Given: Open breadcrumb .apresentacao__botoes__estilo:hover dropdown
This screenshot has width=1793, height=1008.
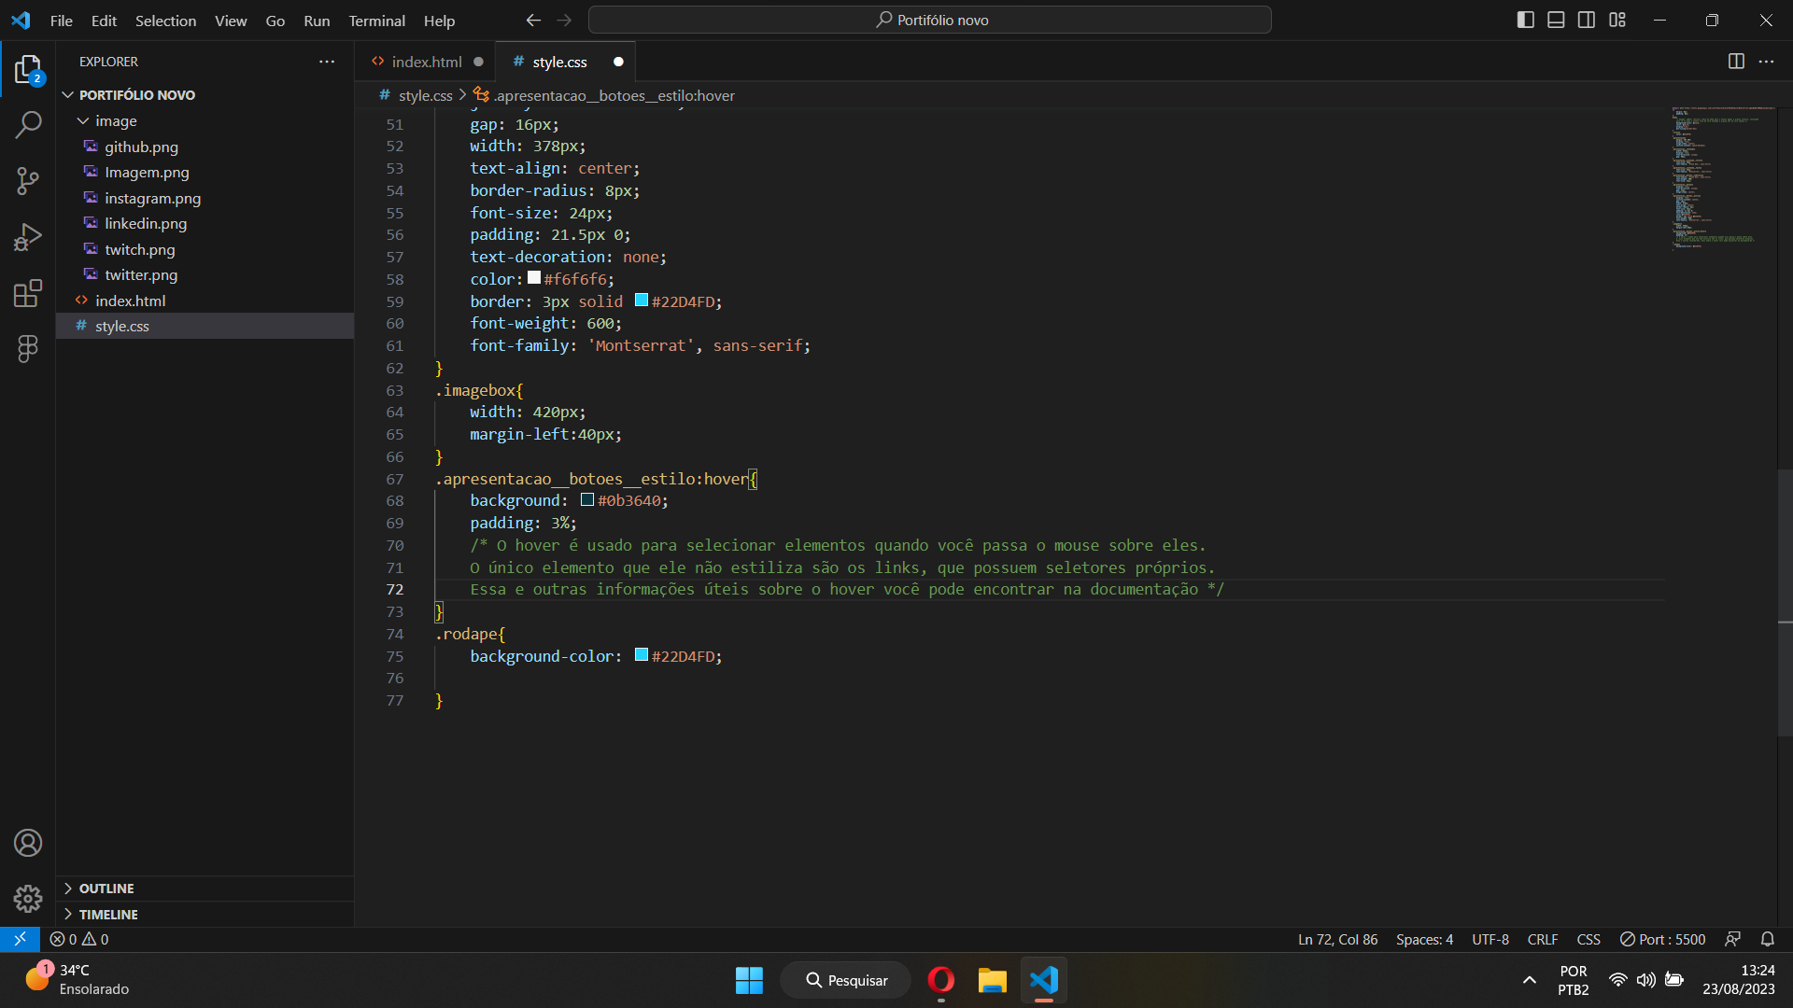Looking at the screenshot, I should [604, 95].
